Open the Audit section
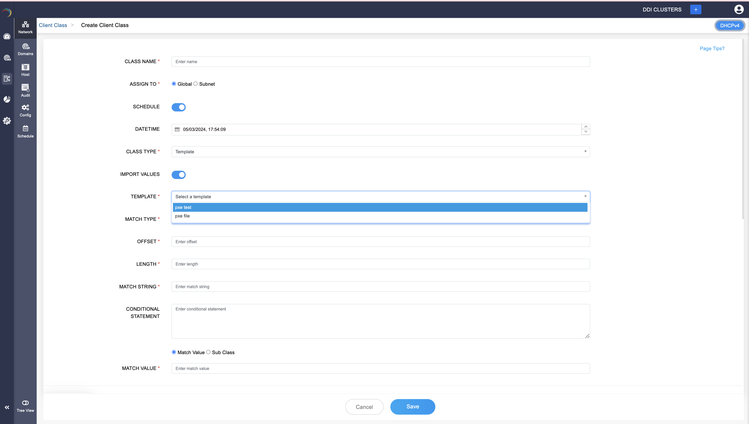 pyautogui.click(x=25, y=91)
